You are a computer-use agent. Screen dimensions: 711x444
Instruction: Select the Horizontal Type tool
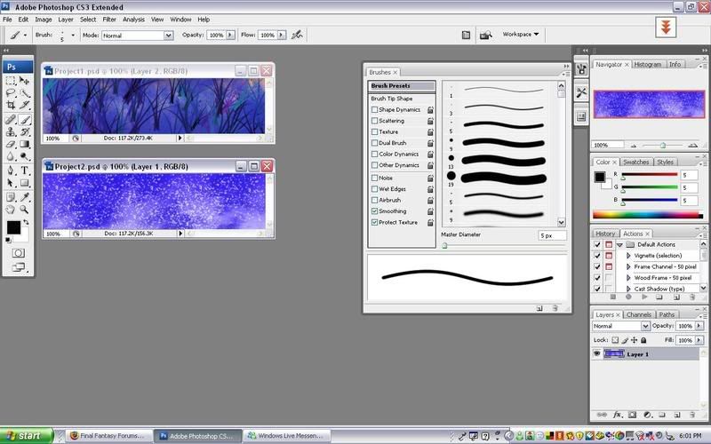tap(25, 170)
